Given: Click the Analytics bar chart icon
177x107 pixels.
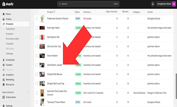Looking at the screenshot, I should (4, 75).
